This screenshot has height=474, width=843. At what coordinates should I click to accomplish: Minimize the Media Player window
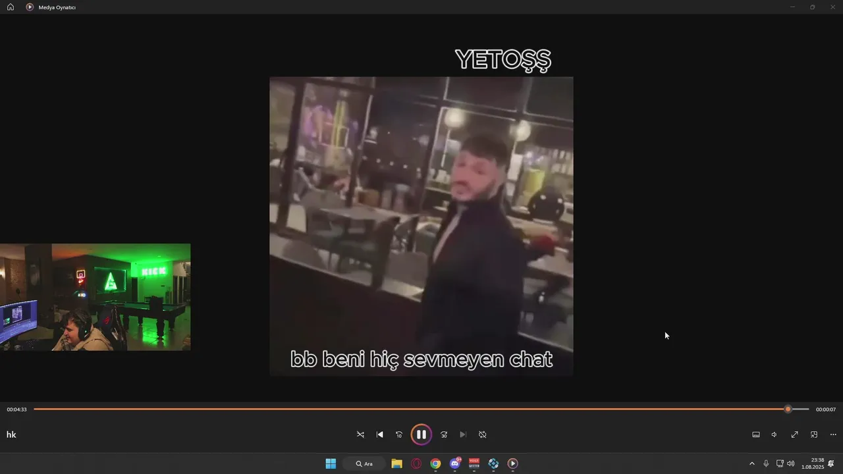tap(792, 7)
